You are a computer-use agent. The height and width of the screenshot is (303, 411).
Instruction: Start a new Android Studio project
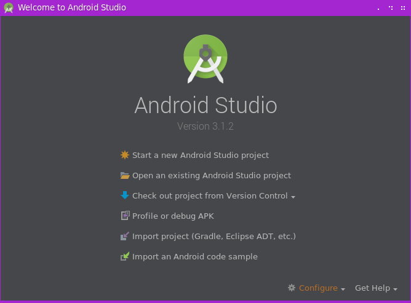(x=200, y=155)
